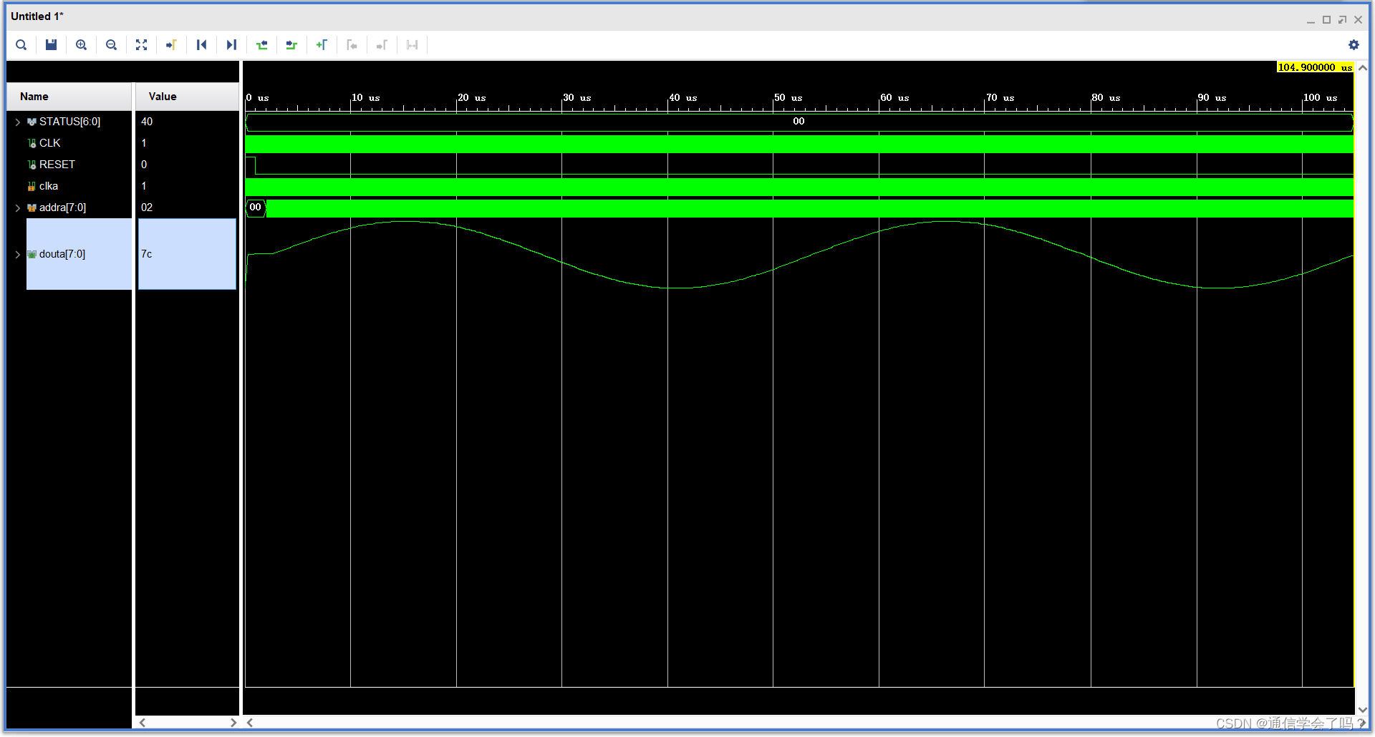Screen dimensions: 1375x737
Task: Click the douta value 7c
Action: tap(147, 254)
